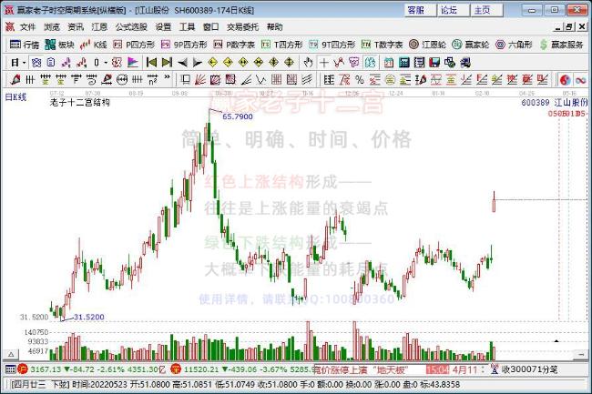Click the 11520.21 index value in status bar
This screenshot has width=592, height=394.
coord(201,369)
